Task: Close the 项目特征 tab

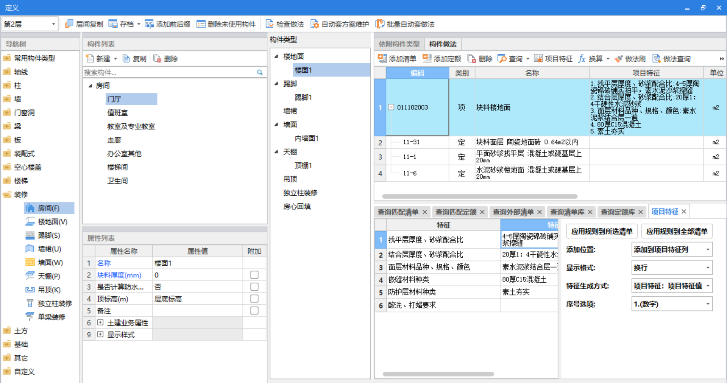Action: click(x=684, y=212)
